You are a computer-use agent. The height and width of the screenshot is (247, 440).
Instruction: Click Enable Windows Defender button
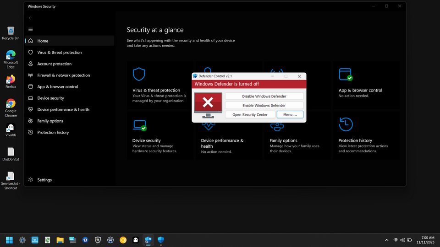[x=264, y=106]
